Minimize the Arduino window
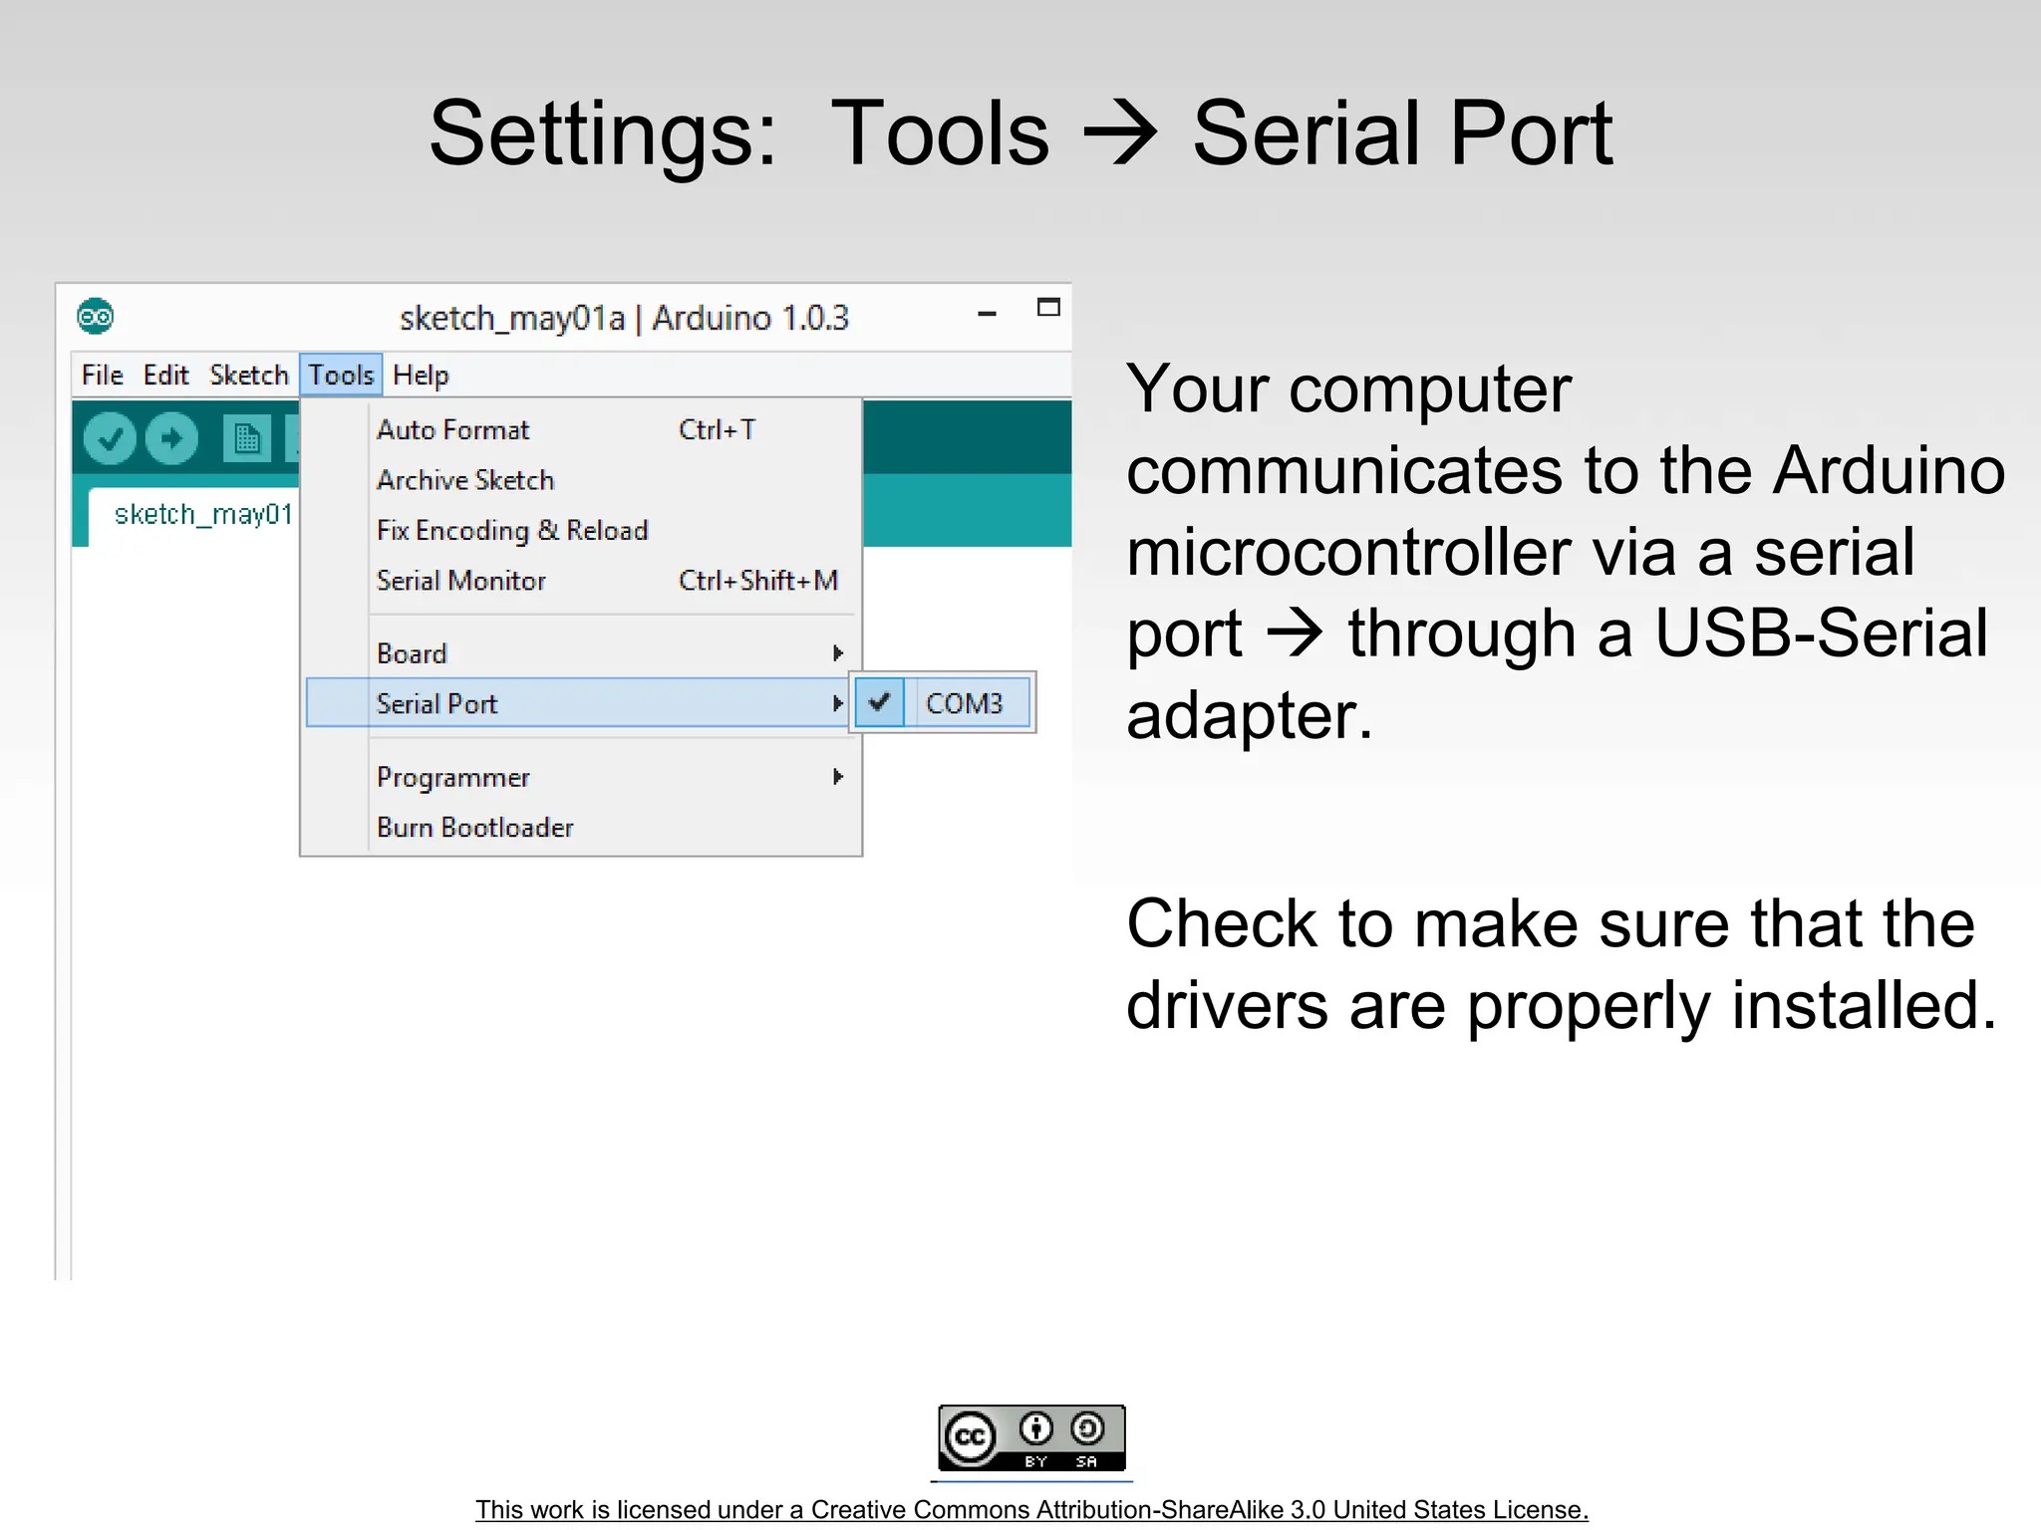Viewport: 2041px width, 1530px height. click(x=987, y=314)
